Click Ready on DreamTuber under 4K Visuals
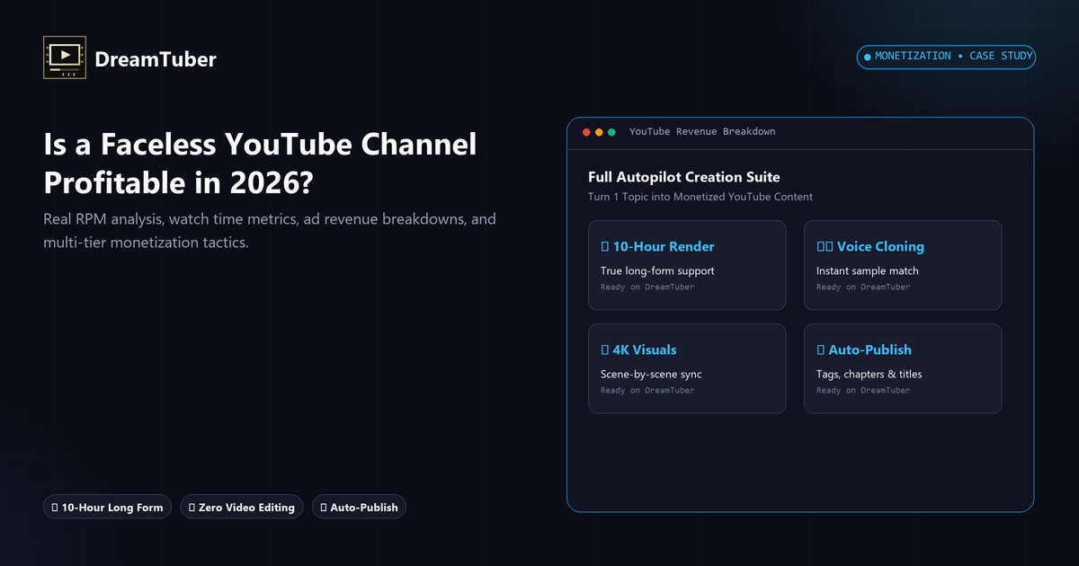This screenshot has width=1079, height=566. click(647, 391)
